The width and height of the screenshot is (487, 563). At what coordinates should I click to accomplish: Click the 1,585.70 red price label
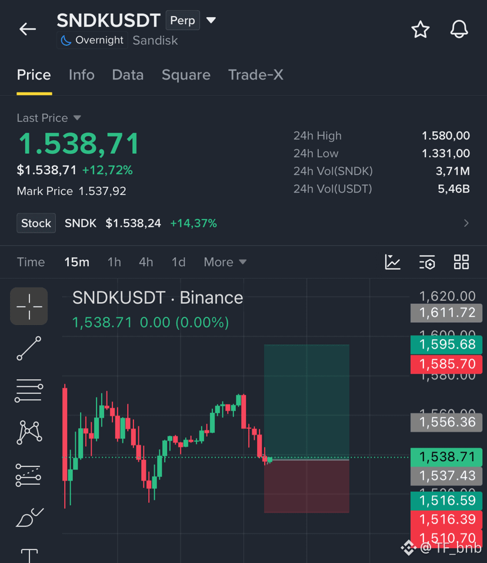446,364
